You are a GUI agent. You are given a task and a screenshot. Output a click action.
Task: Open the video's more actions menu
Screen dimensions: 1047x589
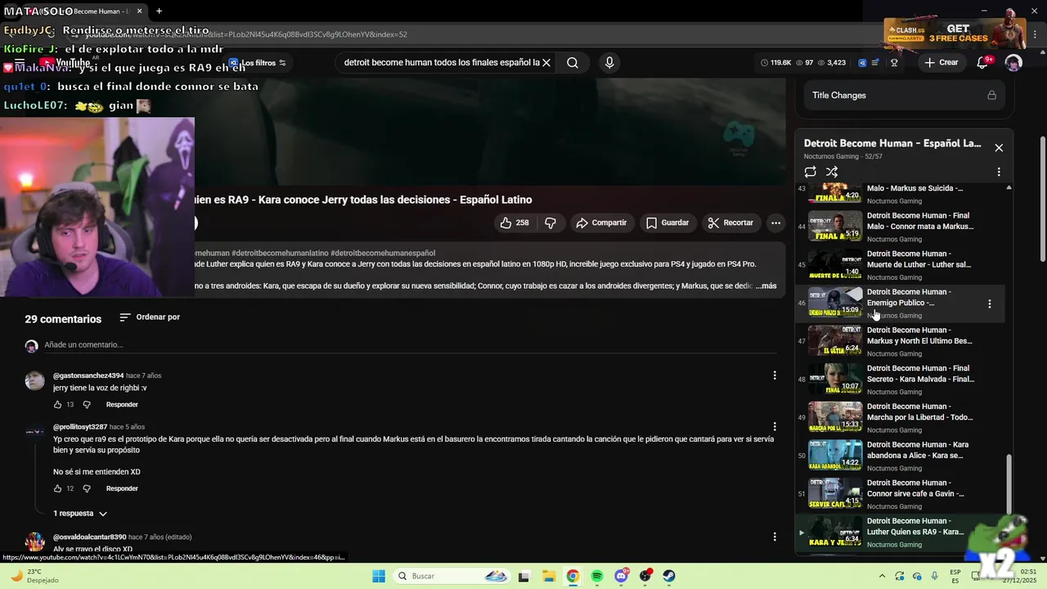(x=775, y=223)
